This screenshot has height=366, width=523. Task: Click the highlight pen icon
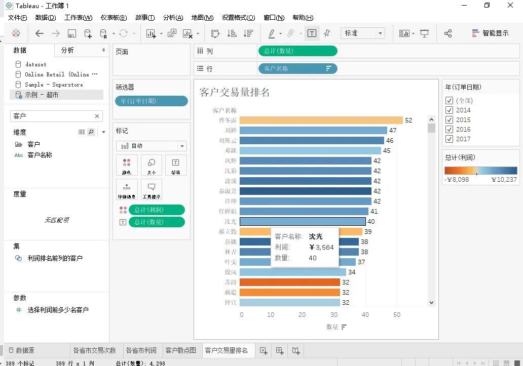[272, 33]
